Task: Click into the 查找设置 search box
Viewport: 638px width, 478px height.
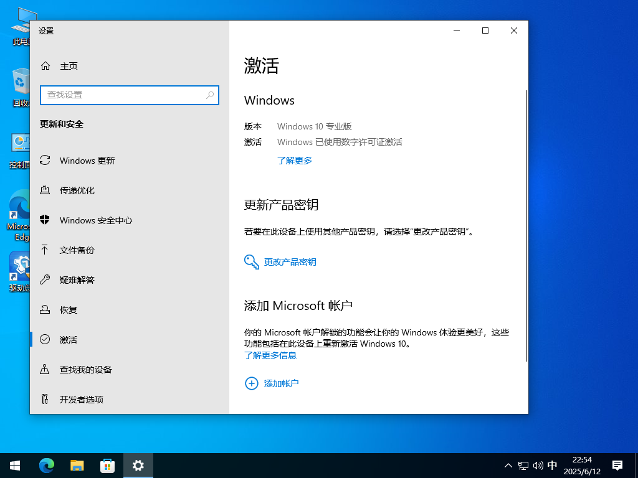Action: (x=125, y=95)
